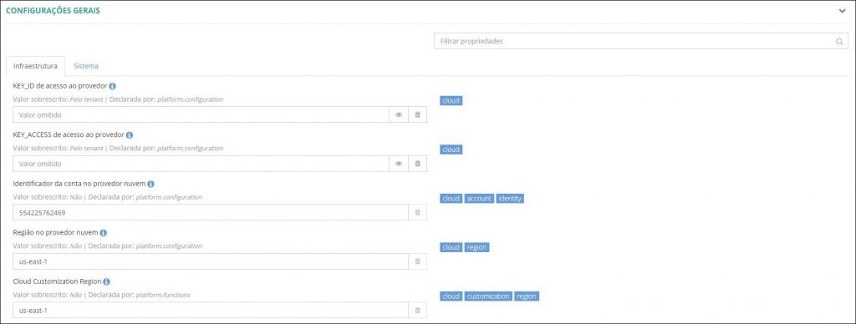Click info icon next to KEY_ID de acesso
This screenshot has height=324, width=856.
coord(112,86)
